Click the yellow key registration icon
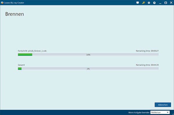 pos(143,3)
